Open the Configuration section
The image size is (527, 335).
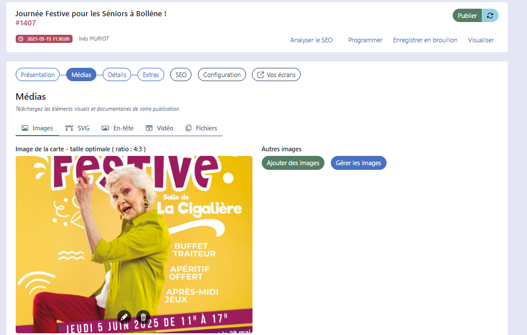222,75
